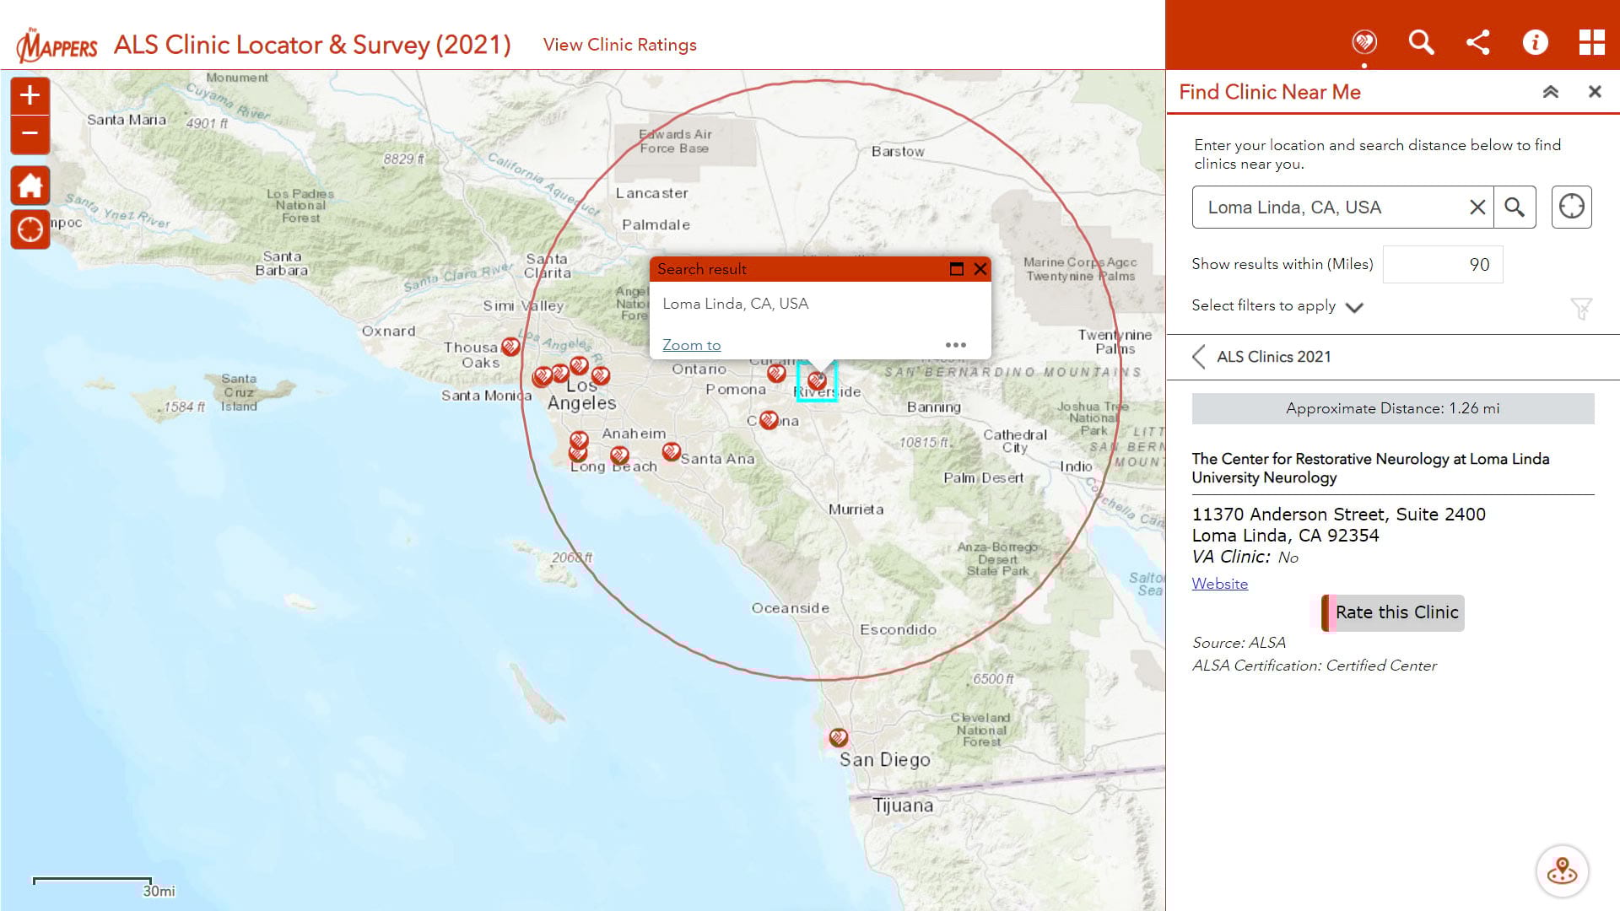Go back to ALS Clinics 2021 list
The image size is (1620, 911).
[1199, 357]
